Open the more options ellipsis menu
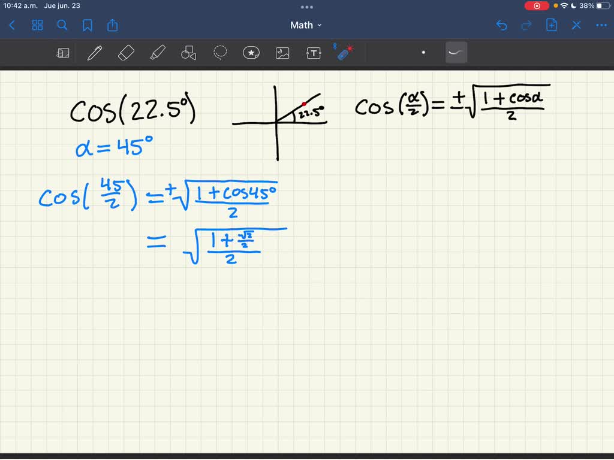The image size is (614, 460). tap(601, 25)
